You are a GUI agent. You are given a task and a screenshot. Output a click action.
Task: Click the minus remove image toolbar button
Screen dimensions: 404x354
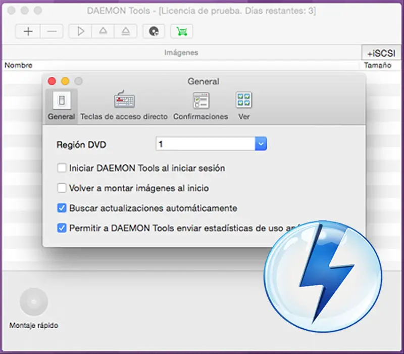(52, 31)
